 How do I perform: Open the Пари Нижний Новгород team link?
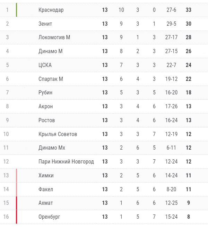click(x=66, y=162)
